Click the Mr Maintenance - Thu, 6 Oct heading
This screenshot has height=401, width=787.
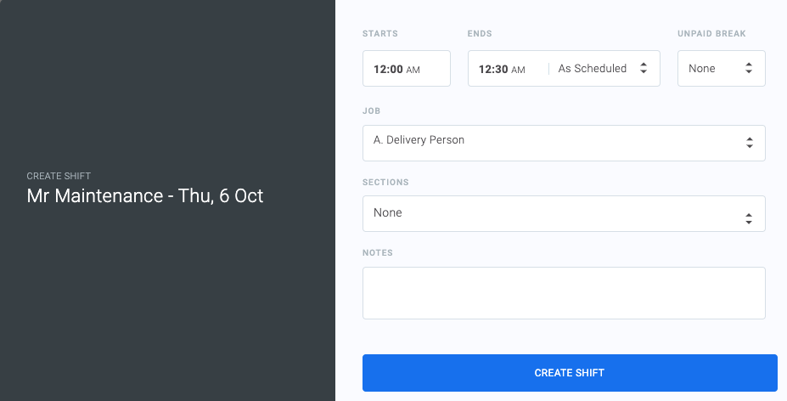(145, 196)
